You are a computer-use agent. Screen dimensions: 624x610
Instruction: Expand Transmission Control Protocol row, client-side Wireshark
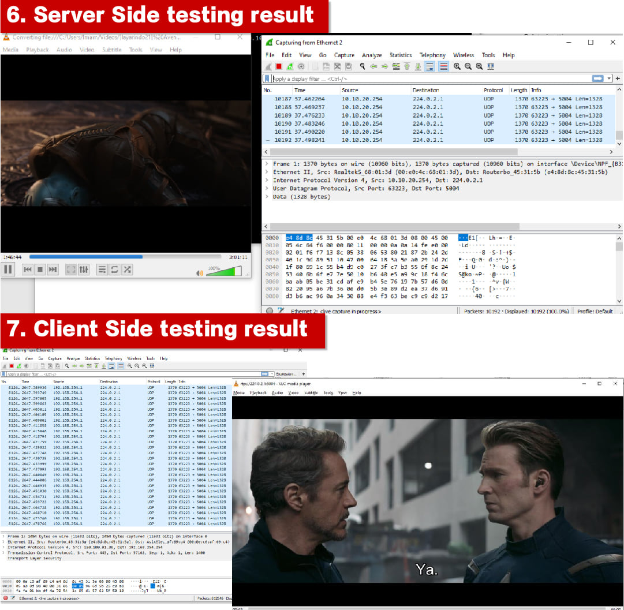point(4,553)
